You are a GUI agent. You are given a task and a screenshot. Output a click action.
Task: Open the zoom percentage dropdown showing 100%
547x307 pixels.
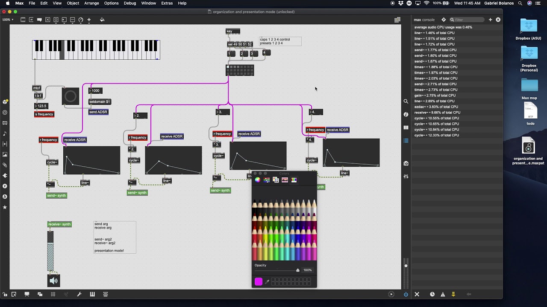coord(8,20)
